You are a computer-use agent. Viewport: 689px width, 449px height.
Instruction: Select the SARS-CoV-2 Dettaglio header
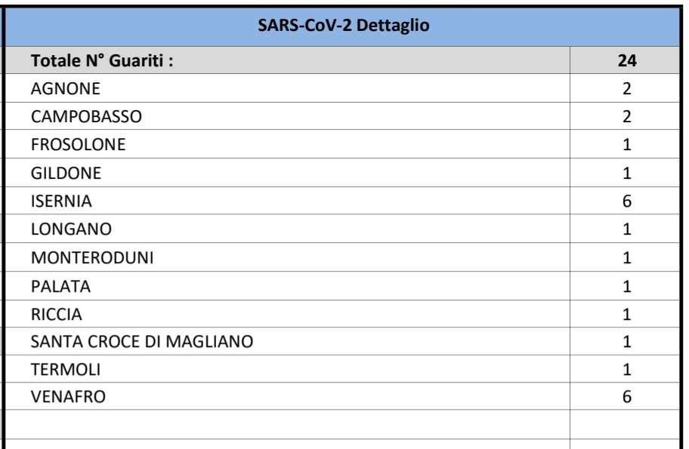(x=343, y=26)
